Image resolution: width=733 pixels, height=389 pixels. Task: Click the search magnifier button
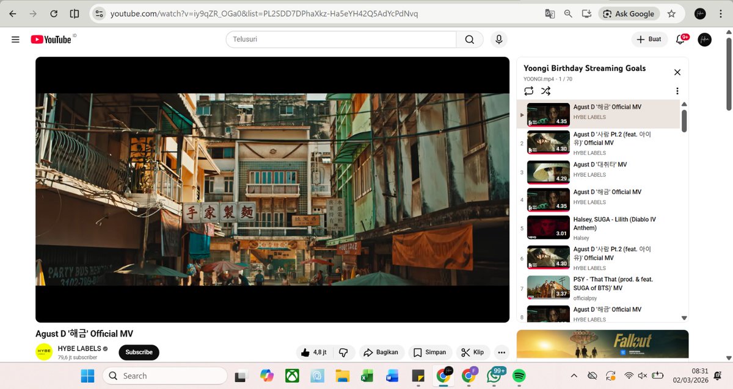(470, 40)
